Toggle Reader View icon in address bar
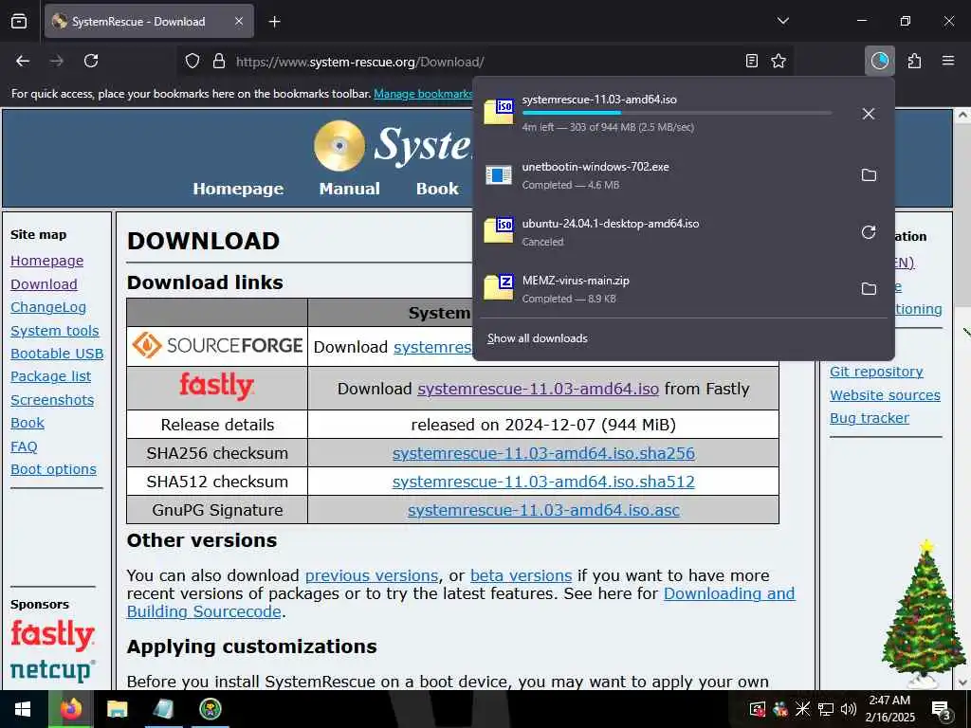971x728 pixels. click(751, 61)
